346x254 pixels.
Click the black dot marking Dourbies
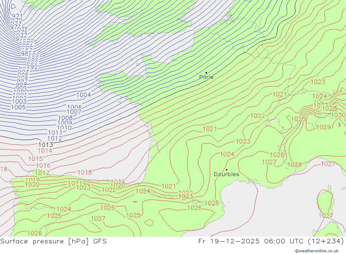pyautogui.click(x=227, y=170)
